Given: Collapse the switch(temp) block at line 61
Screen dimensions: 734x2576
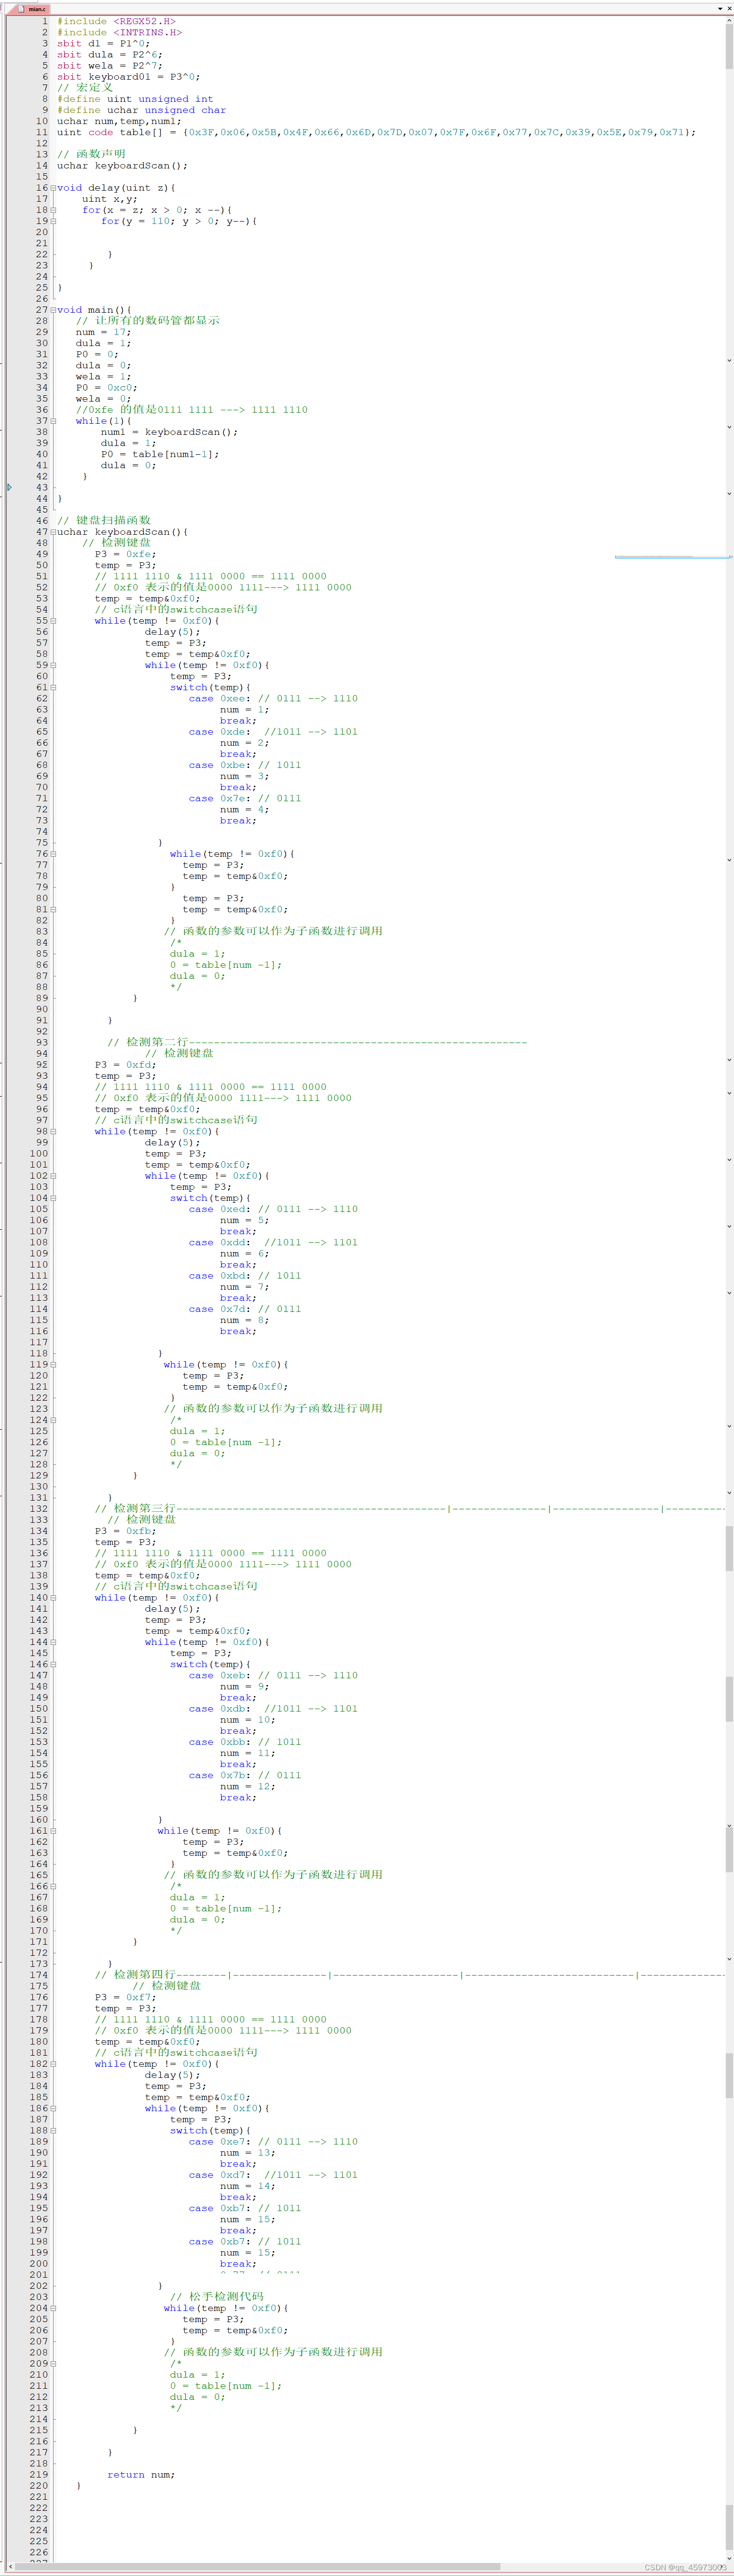Looking at the screenshot, I should tap(53, 687).
